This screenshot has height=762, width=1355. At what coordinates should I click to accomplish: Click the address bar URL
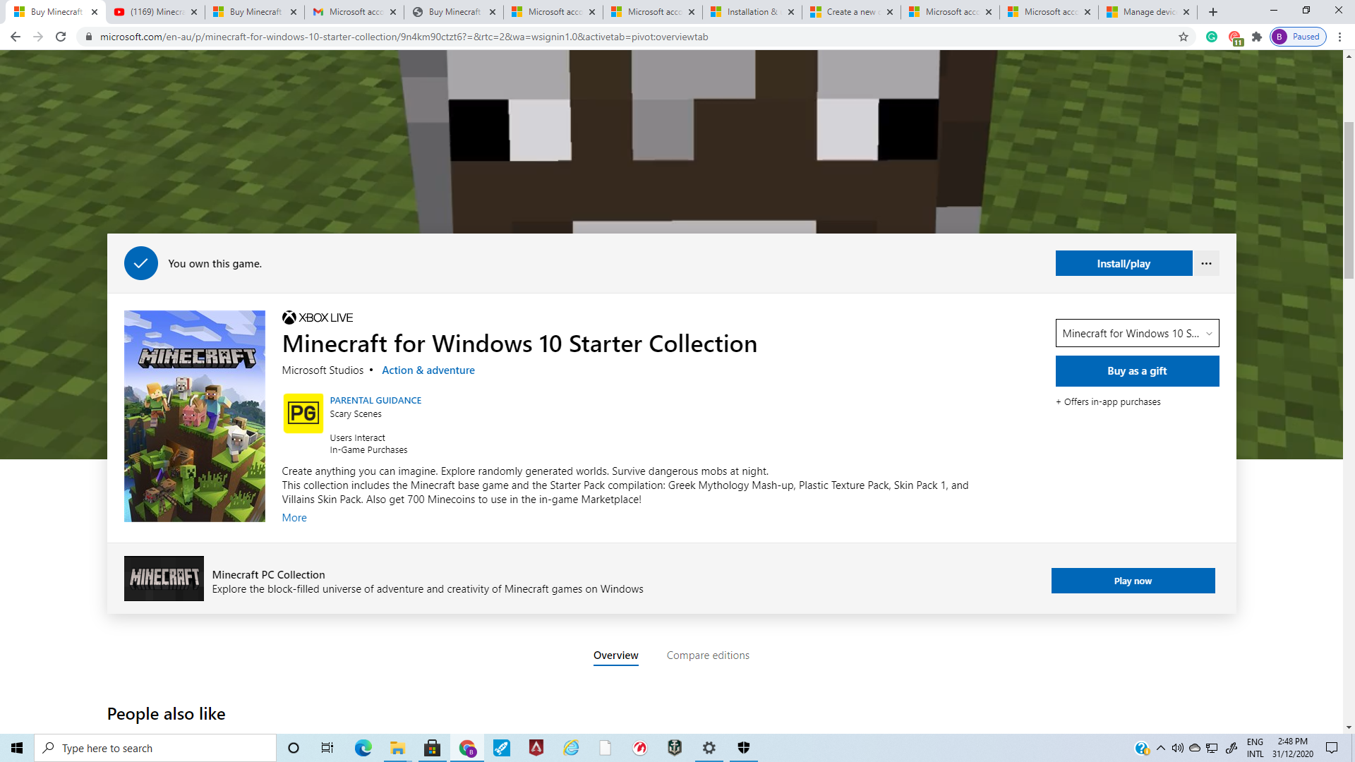tap(404, 37)
